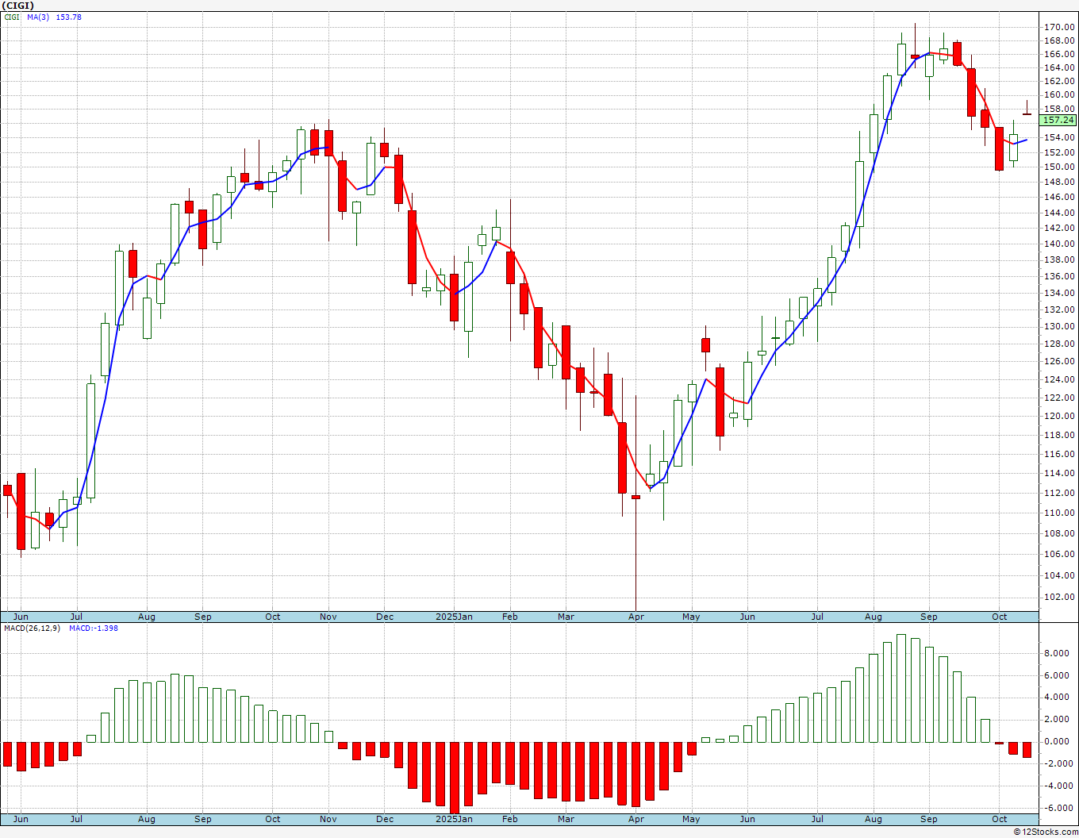Click the 144.00 price axis label
This screenshot has width=1079, height=838.
pyautogui.click(x=1059, y=213)
